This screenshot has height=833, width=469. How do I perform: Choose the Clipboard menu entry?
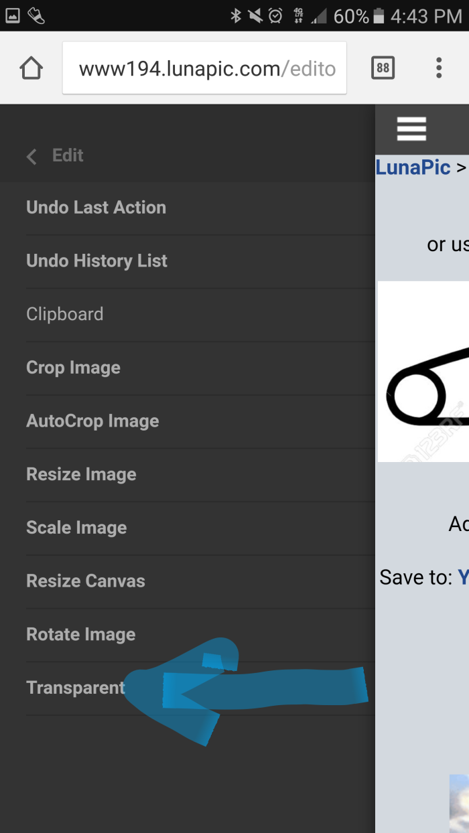click(65, 314)
